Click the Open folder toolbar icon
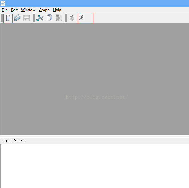The width and height of the screenshot is (189, 188). pyautogui.click(x=17, y=18)
